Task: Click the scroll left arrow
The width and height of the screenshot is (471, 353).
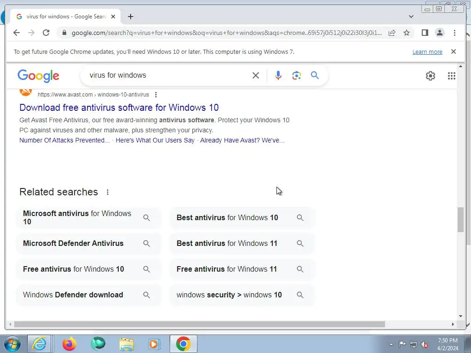Action: (10, 324)
